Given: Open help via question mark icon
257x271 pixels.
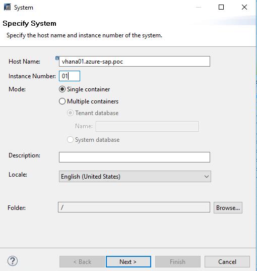Looking at the screenshot, I should coord(13,261).
